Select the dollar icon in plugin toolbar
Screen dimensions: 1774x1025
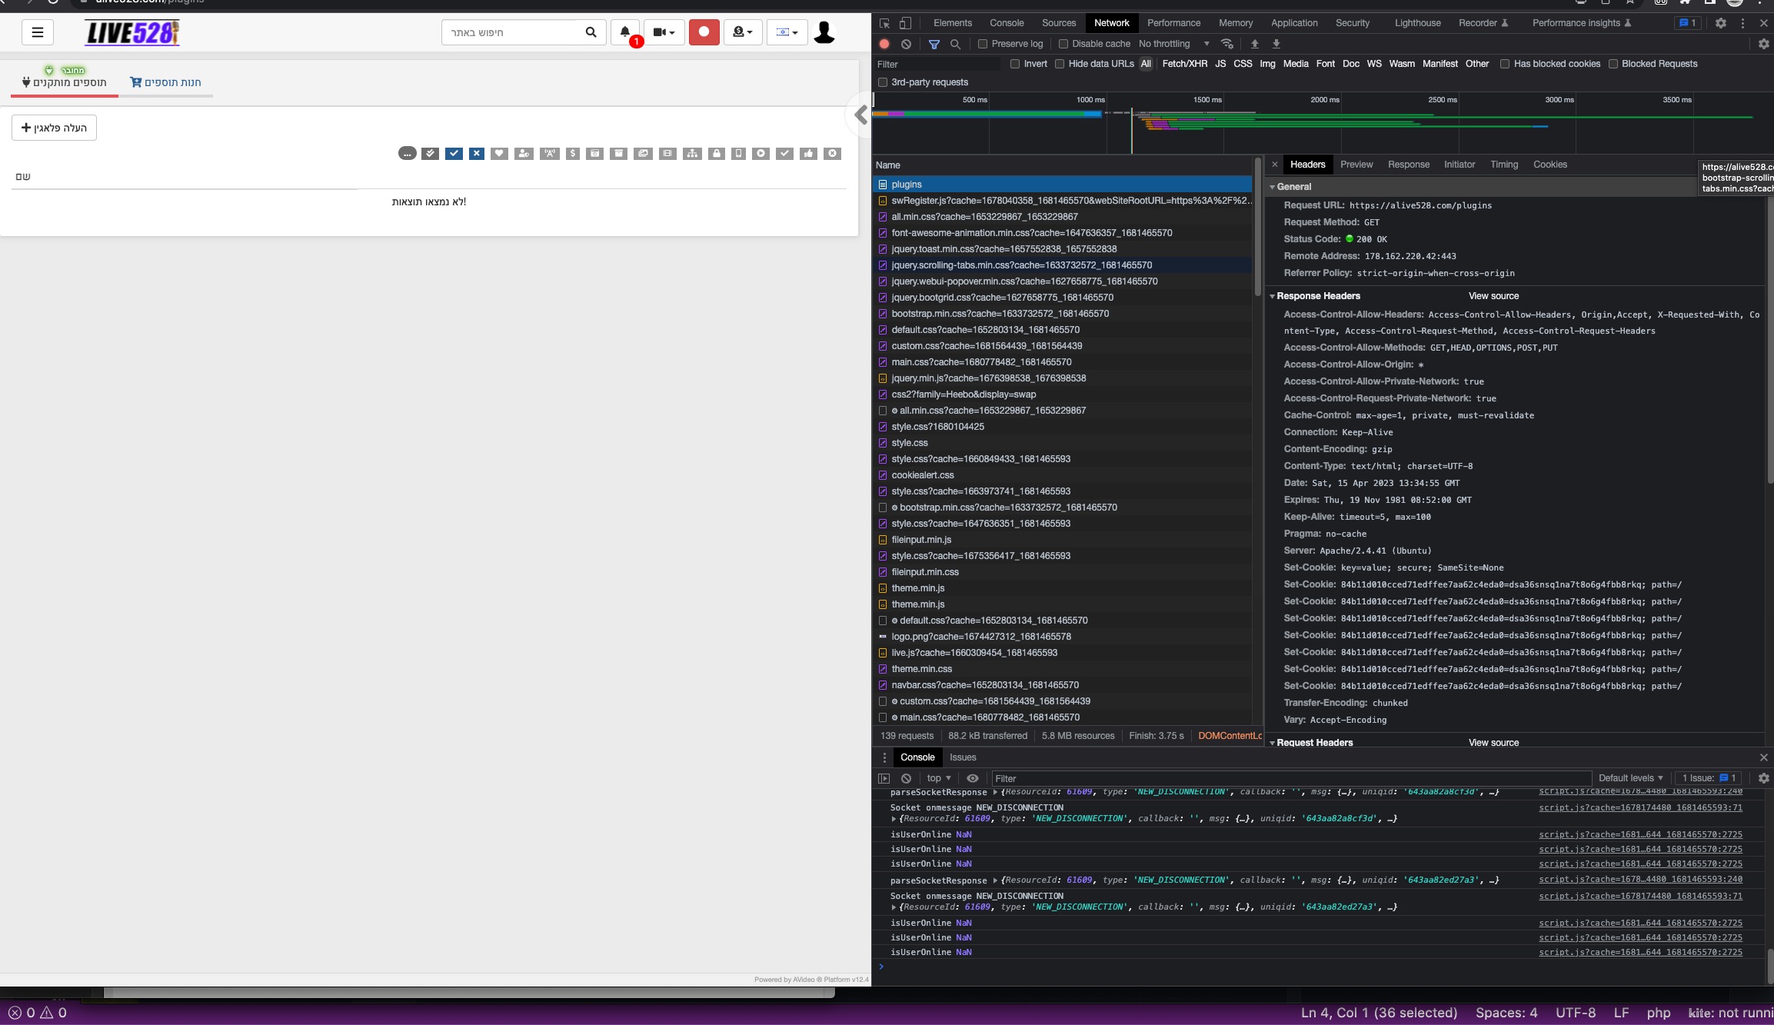pos(573,154)
